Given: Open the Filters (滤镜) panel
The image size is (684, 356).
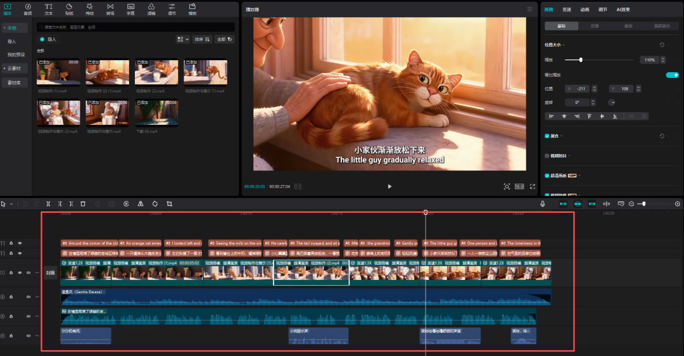Looking at the screenshot, I should coord(151,9).
